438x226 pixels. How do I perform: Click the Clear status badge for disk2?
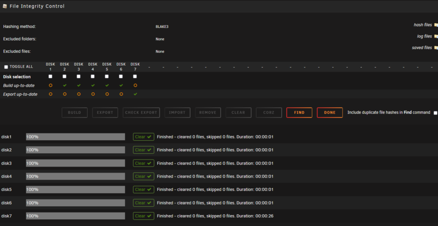tap(144, 150)
